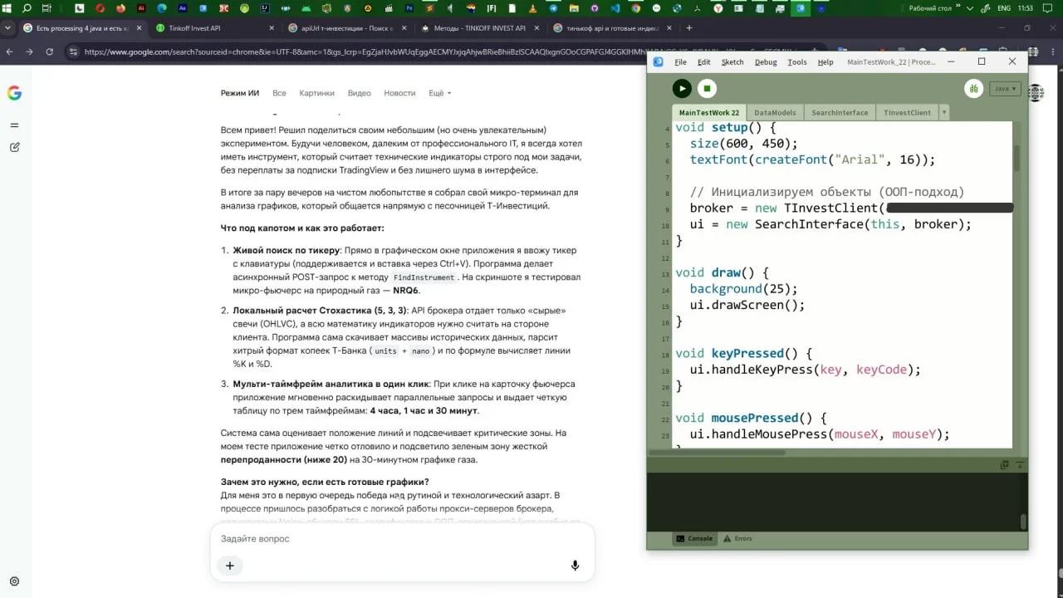Switch to the Видео search tab
Image resolution: width=1063 pixels, height=598 pixels.
(x=359, y=93)
